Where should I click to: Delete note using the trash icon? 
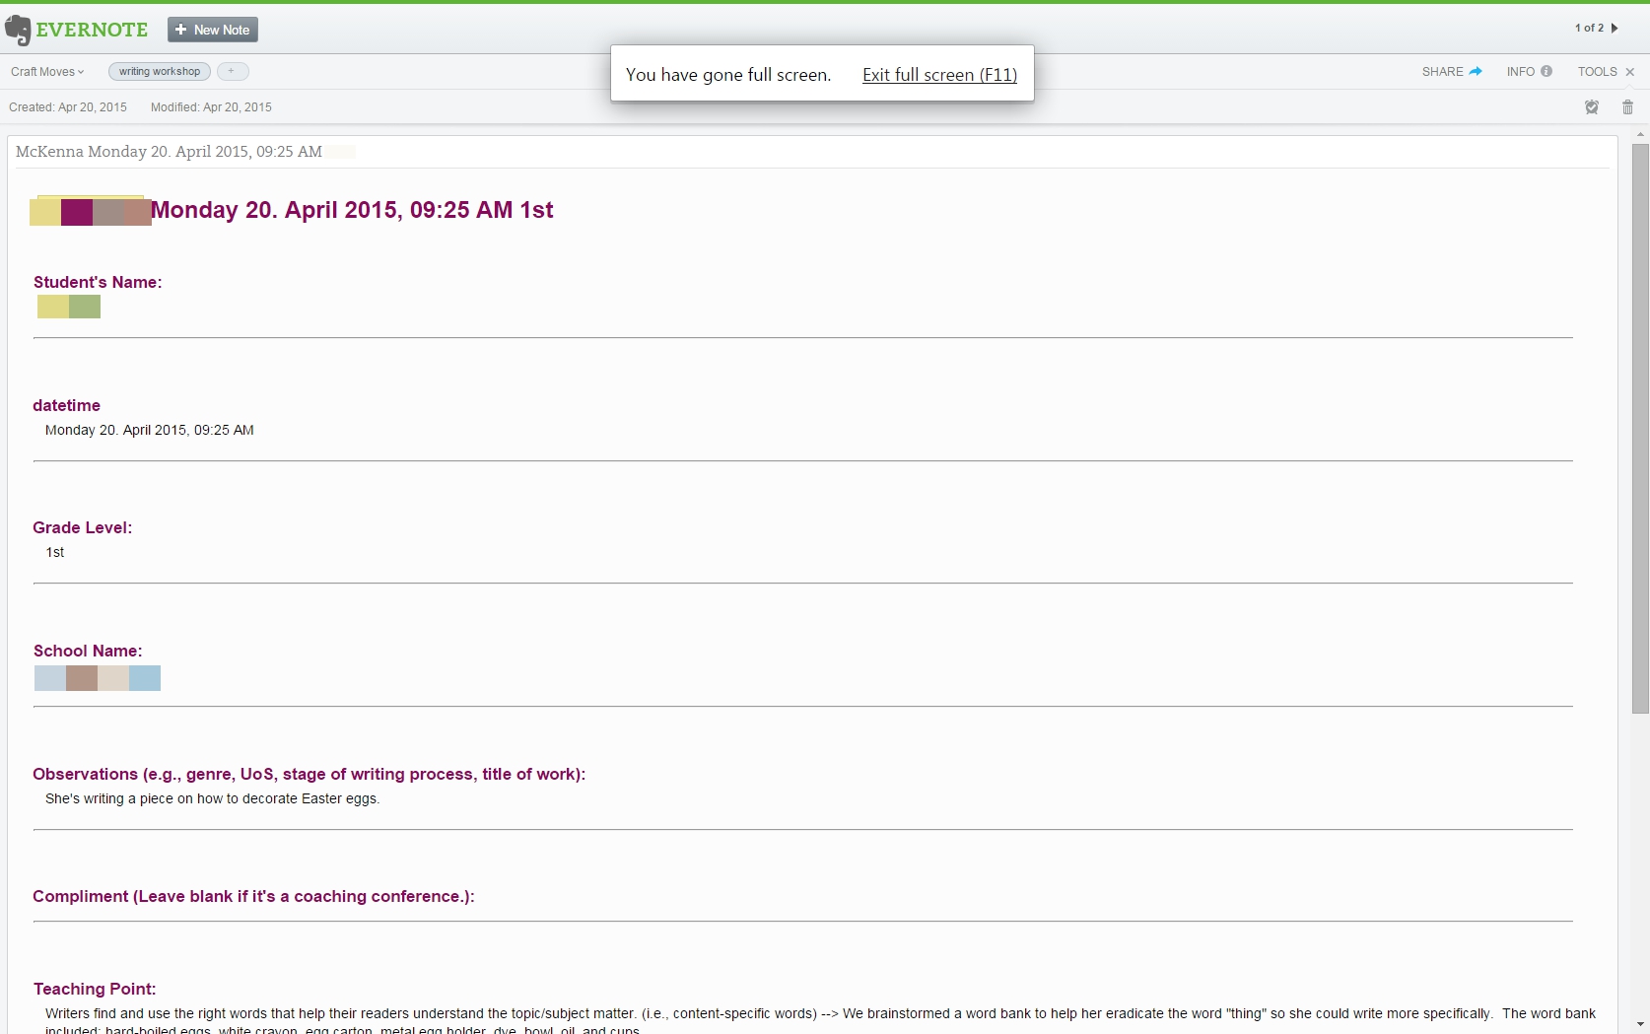point(1627,107)
